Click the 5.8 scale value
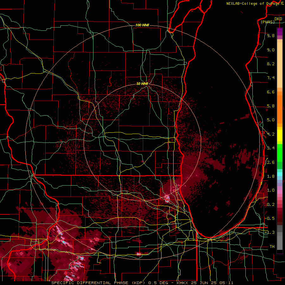285x285 pixels. pos(271,106)
